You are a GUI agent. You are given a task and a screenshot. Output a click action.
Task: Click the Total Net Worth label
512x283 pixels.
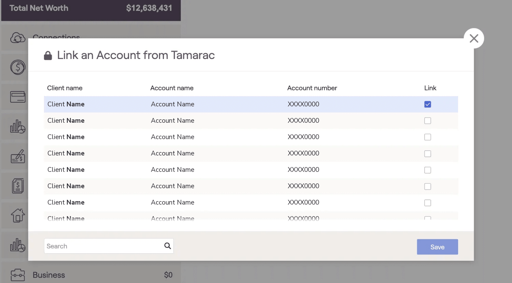pos(39,8)
